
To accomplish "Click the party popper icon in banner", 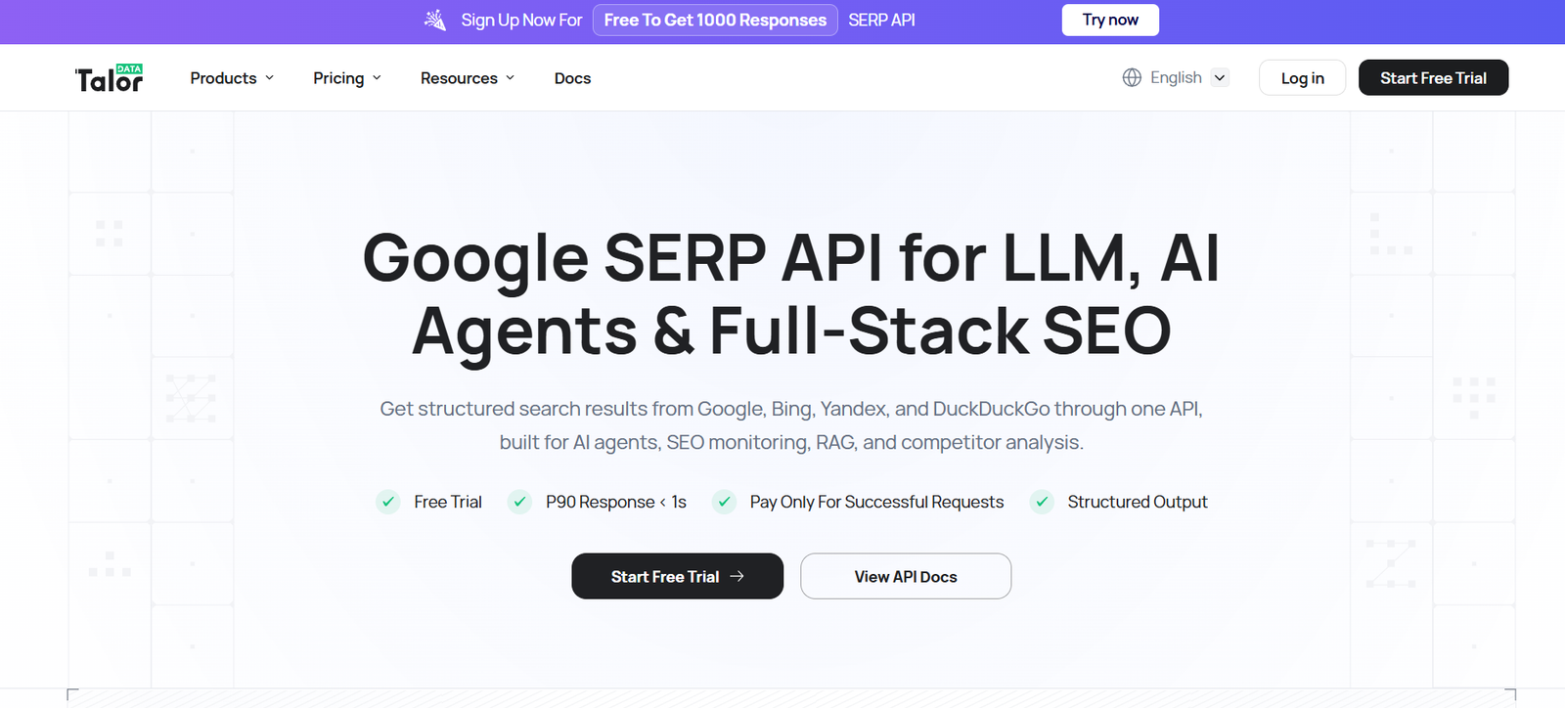I will [435, 20].
